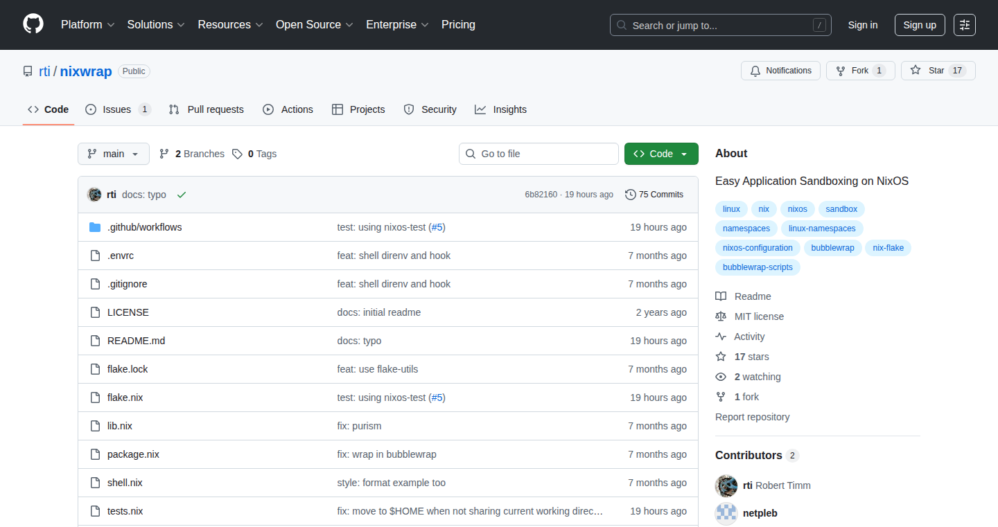This screenshot has width=998, height=527.
Task: Open the 2 Branches link
Action: coord(192,154)
